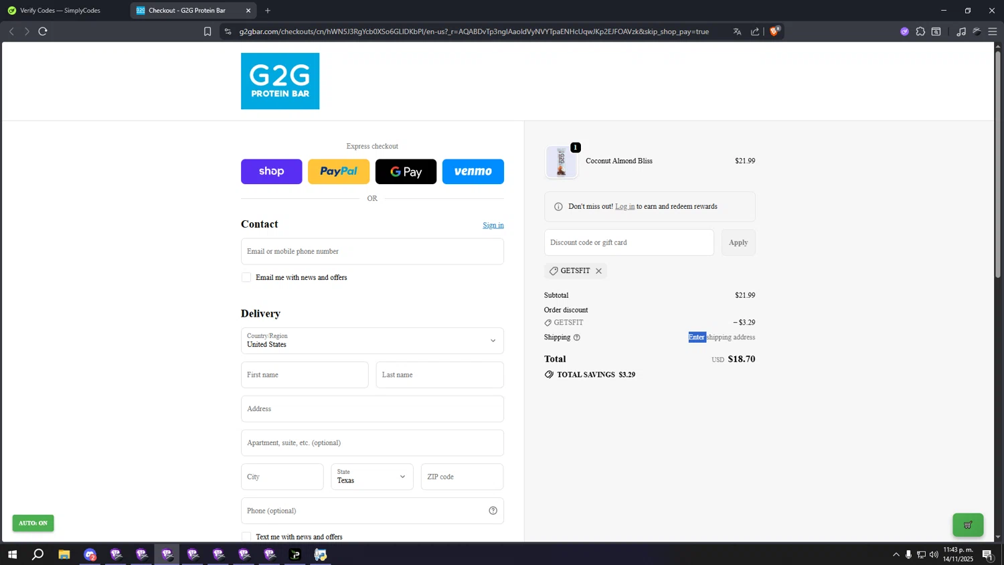The image size is (1004, 565).
Task: Focus the ZIP code field
Action: click(462, 477)
